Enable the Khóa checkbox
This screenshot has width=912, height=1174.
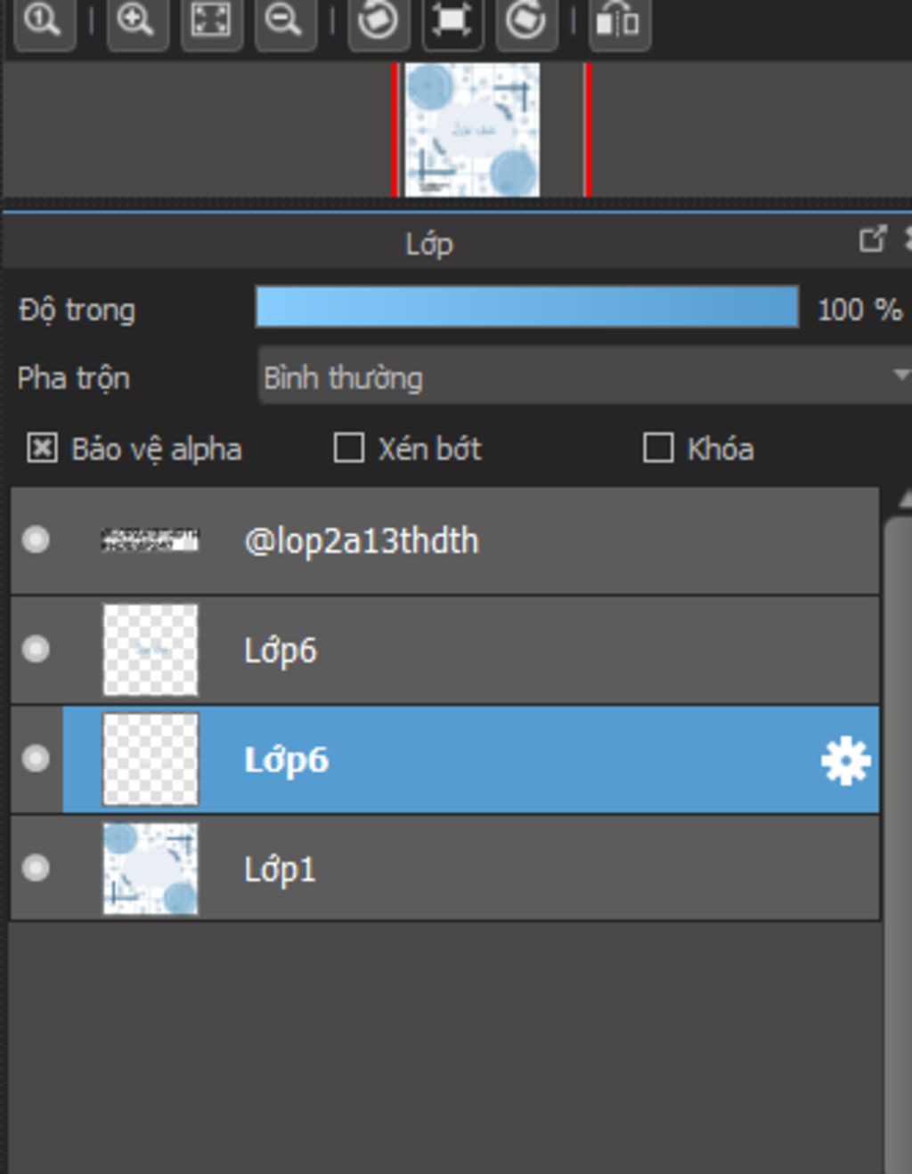tap(657, 449)
